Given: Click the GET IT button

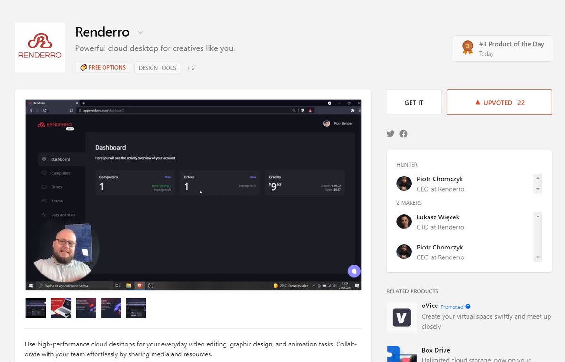Looking at the screenshot, I should (x=414, y=103).
